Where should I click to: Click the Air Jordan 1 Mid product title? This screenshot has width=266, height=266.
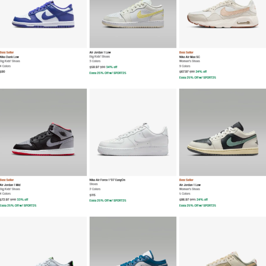pos(10,185)
